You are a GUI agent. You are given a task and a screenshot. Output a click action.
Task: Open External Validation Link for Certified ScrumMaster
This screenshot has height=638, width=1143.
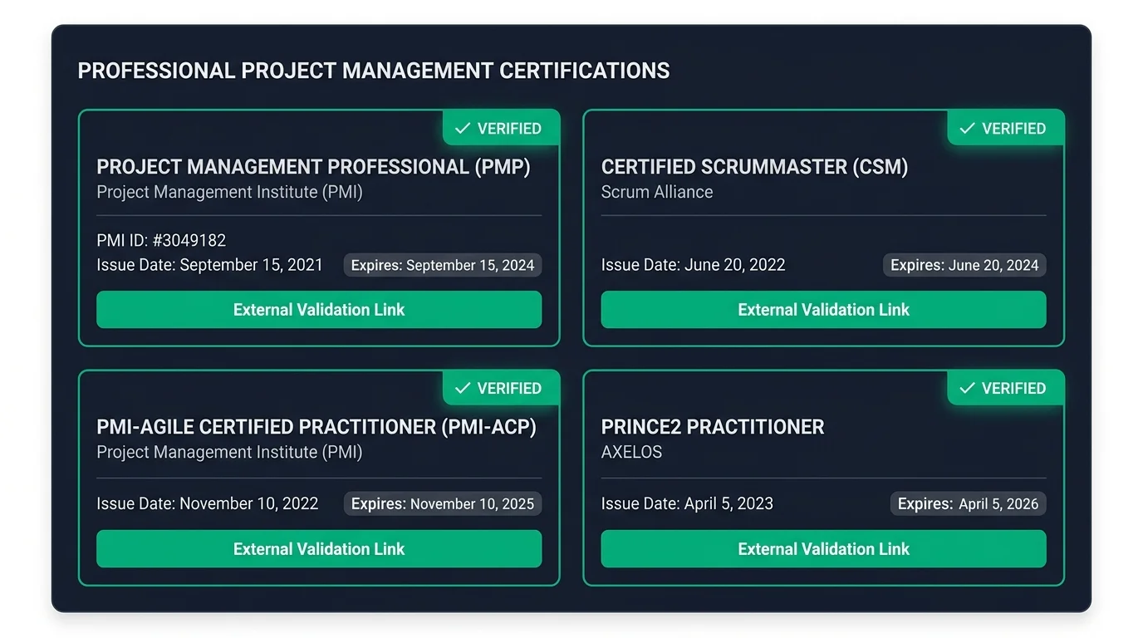point(823,310)
